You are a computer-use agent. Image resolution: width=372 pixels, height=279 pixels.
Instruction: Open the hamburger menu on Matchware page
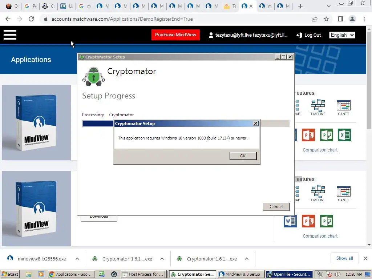[x=10, y=35]
